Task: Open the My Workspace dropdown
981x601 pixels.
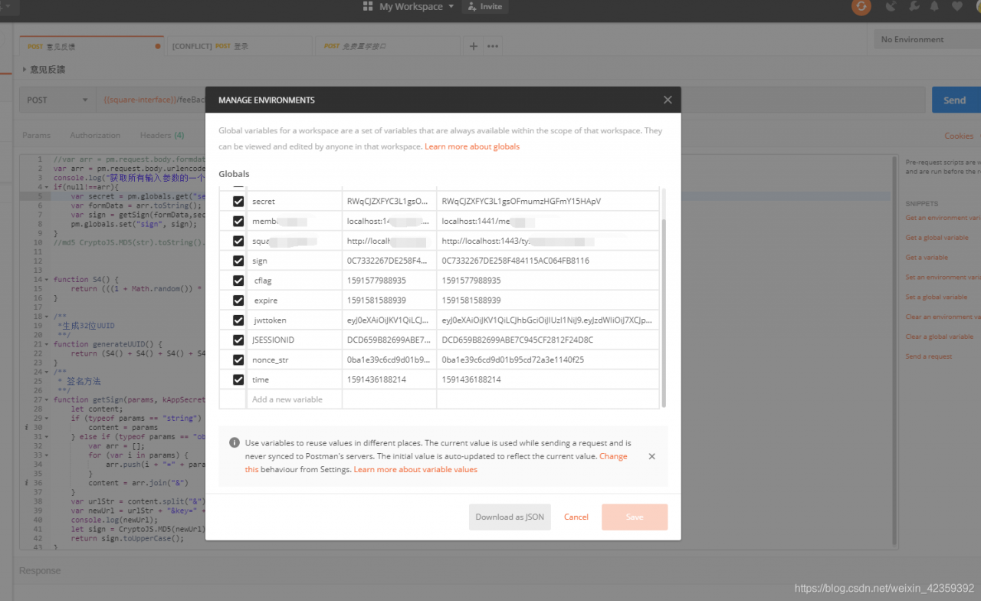Action: point(416,6)
